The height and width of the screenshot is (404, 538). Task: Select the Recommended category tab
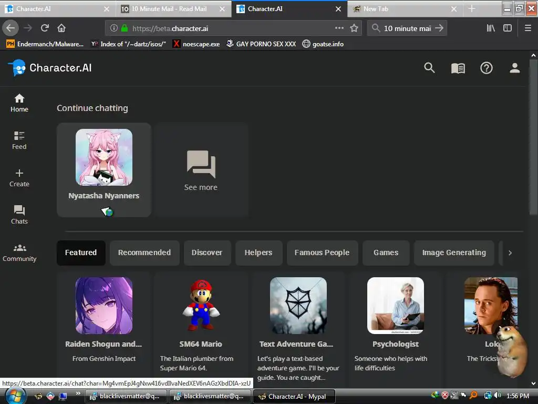(144, 253)
